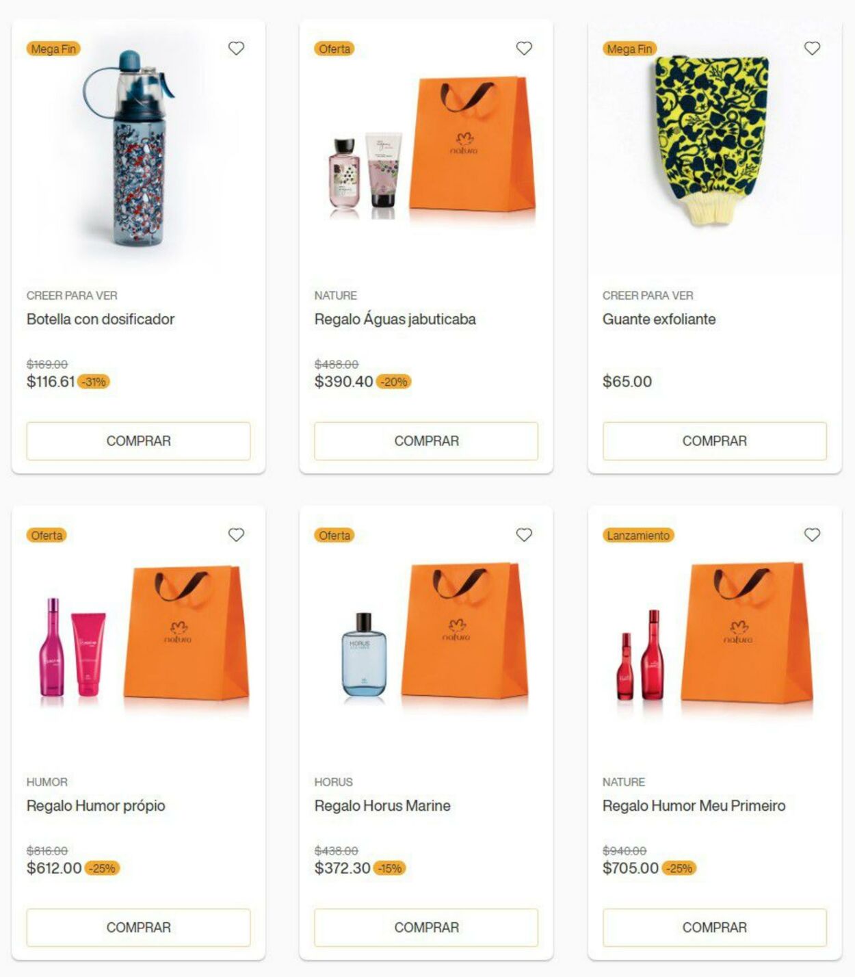Open the yellow exfoliating glove image
This screenshot has width=855, height=977.
[712, 140]
